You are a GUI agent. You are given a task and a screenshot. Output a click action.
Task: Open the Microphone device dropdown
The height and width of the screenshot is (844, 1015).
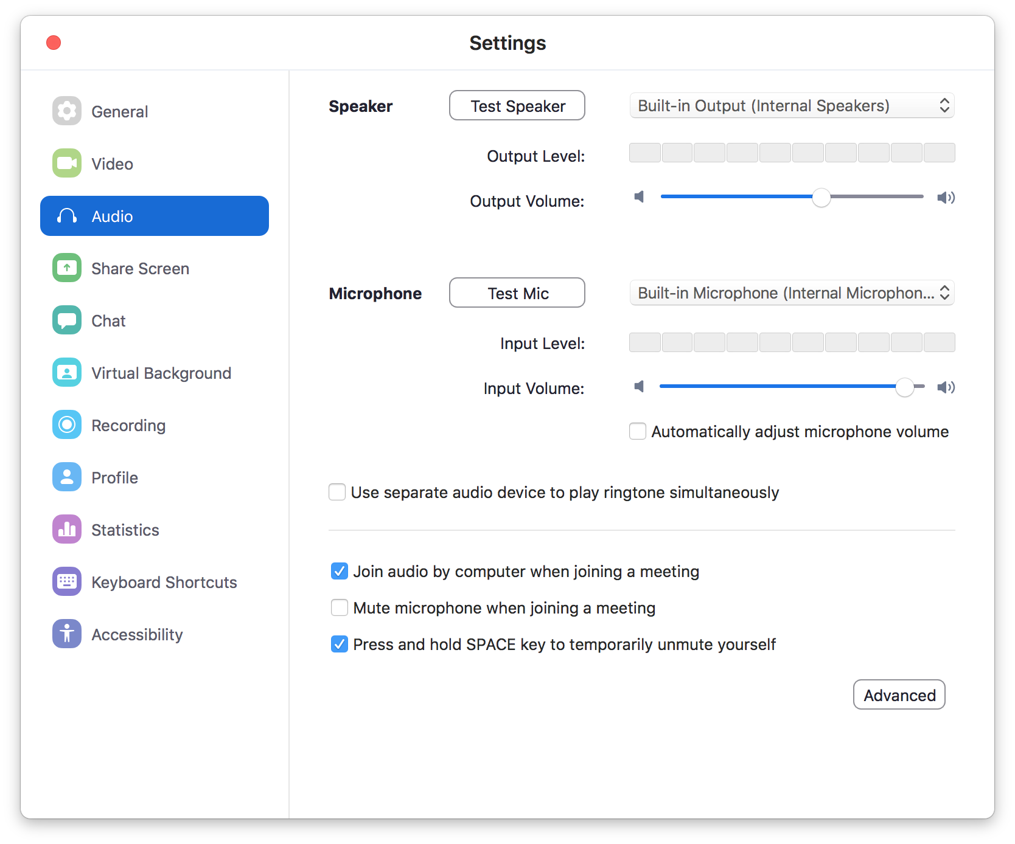(792, 292)
